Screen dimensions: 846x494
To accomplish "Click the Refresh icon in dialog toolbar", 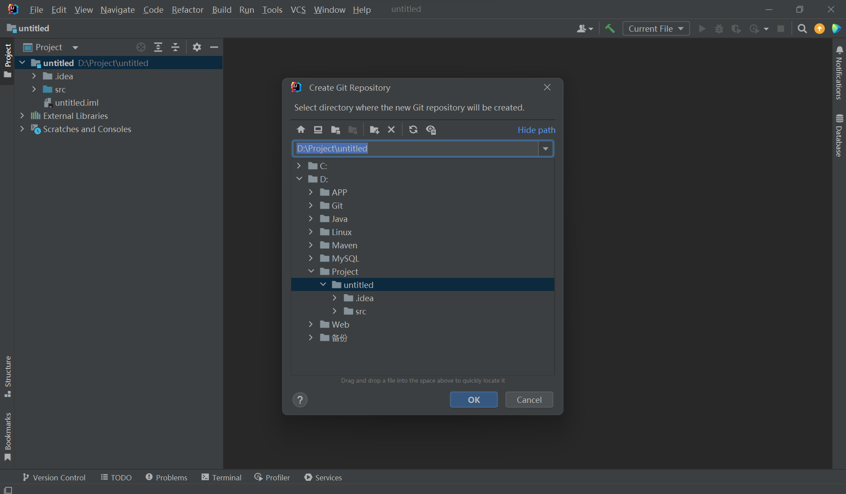I will (x=413, y=129).
